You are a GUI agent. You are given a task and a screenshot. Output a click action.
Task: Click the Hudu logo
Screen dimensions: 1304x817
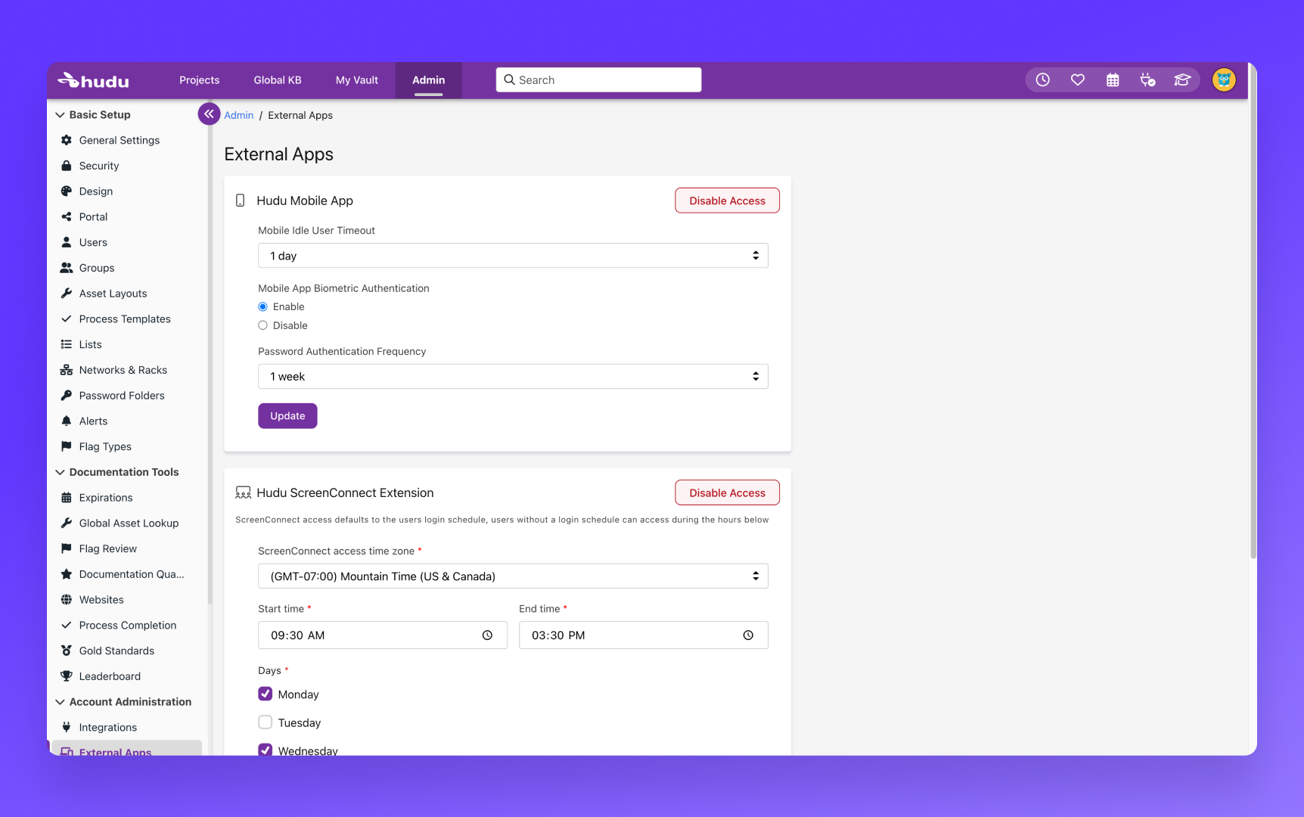coord(93,80)
